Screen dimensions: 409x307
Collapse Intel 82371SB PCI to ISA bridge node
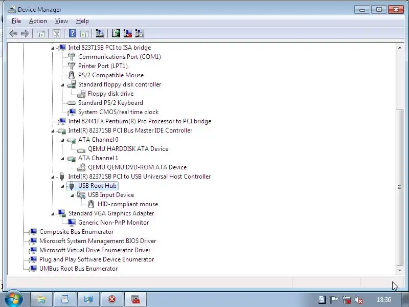(x=53, y=48)
